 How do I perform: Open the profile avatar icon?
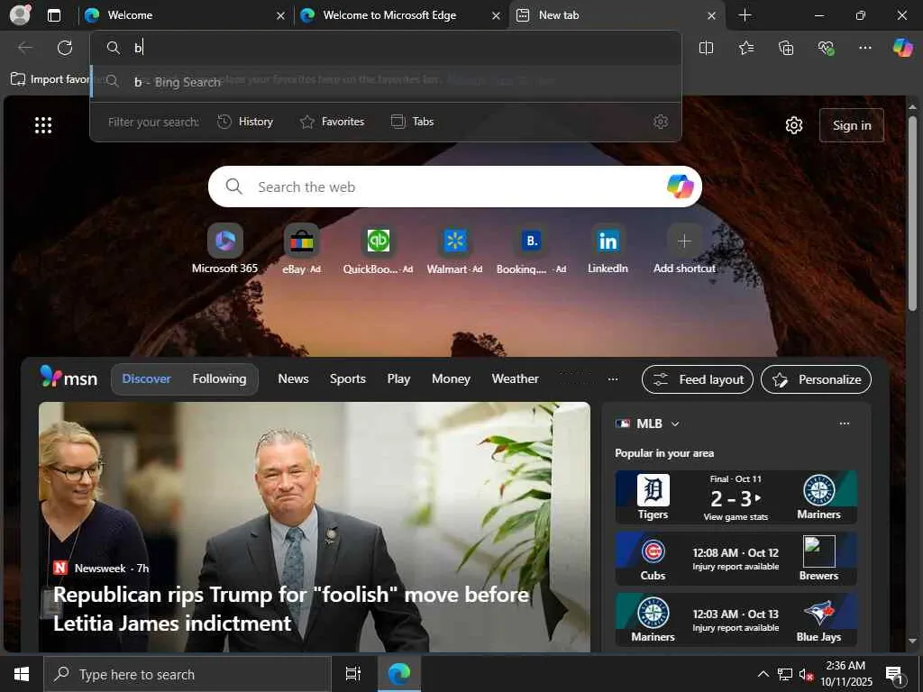point(20,14)
